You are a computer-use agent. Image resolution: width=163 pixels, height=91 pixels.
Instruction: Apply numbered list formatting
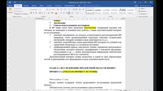pos(65,10)
